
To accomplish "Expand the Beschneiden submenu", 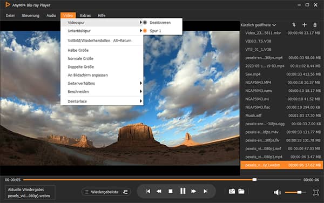I will tap(102, 91).
